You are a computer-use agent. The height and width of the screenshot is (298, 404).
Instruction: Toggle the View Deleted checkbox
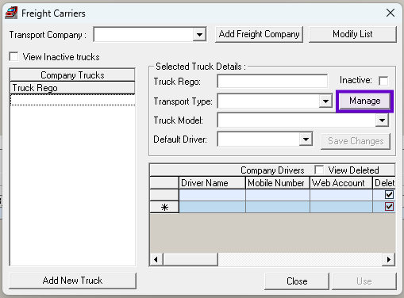coord(319,170)
